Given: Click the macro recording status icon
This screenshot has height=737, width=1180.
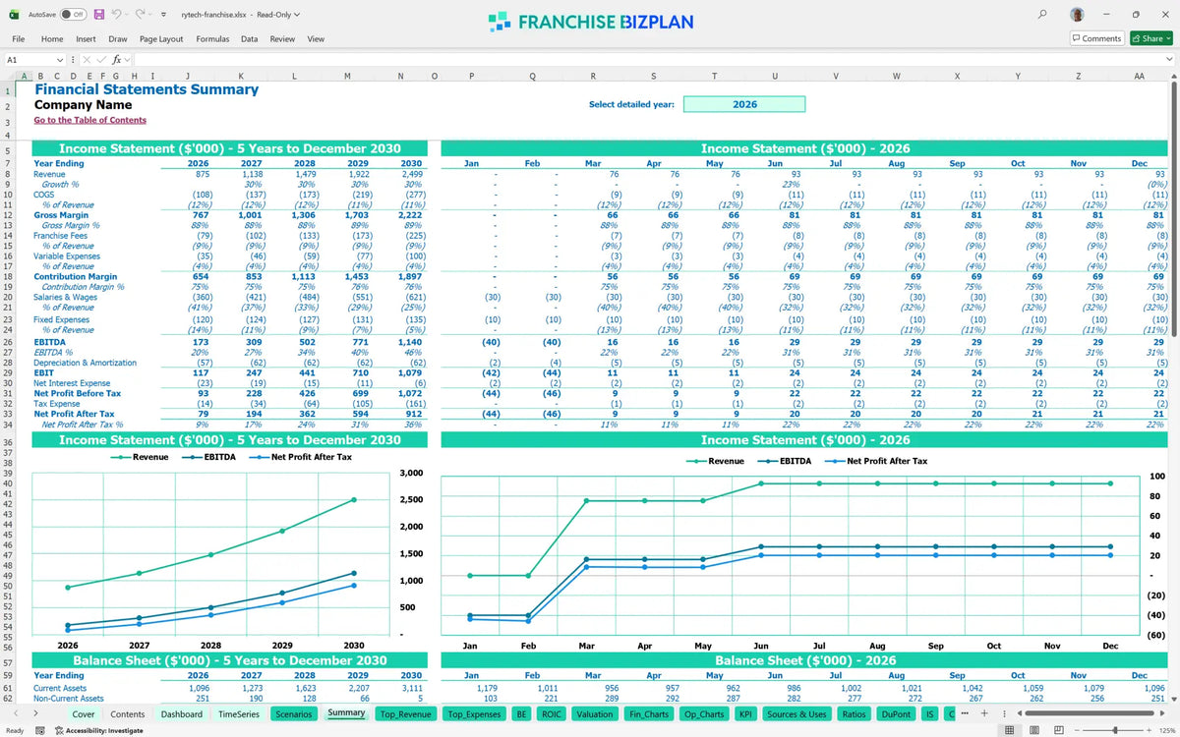Looking at the screenshot, I should [x=40, y=730].
